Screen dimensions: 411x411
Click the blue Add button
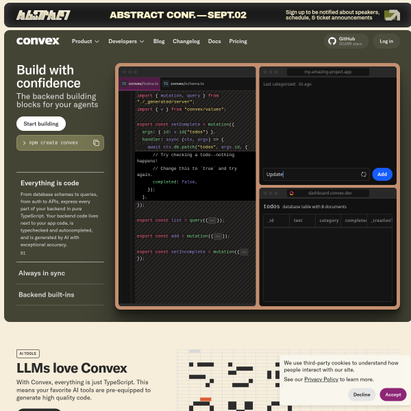(382, 174)
